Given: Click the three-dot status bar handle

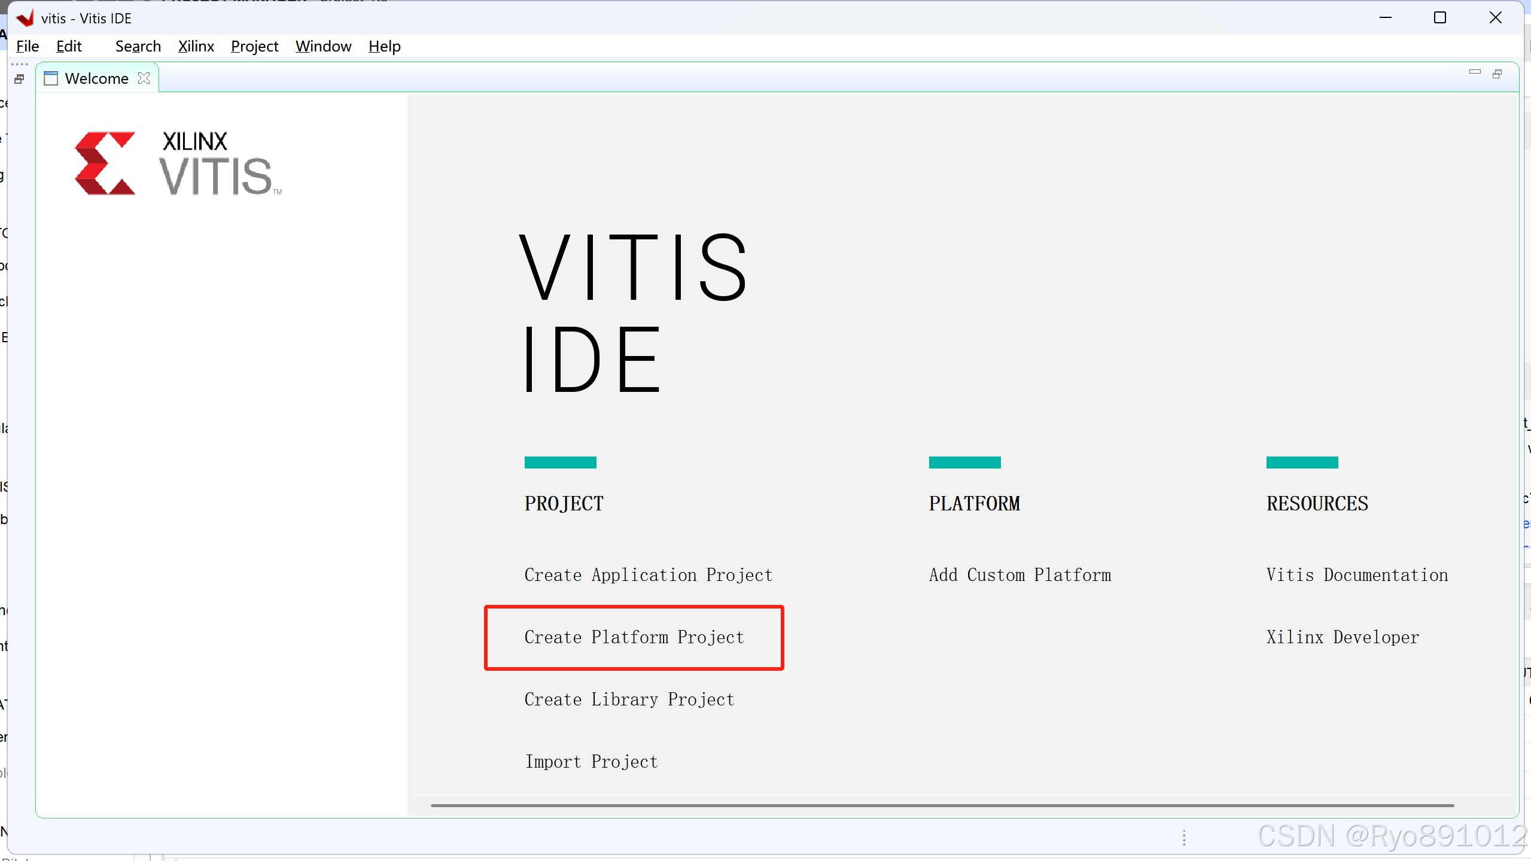Looking at the screenshot, I should point(1184,838).
